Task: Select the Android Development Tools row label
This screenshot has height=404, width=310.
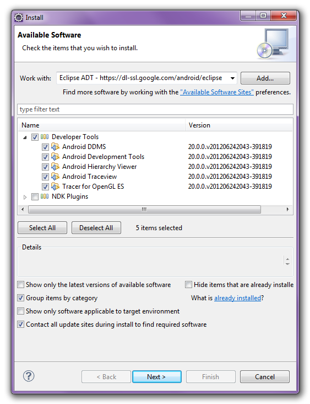Action: [103, 157]
